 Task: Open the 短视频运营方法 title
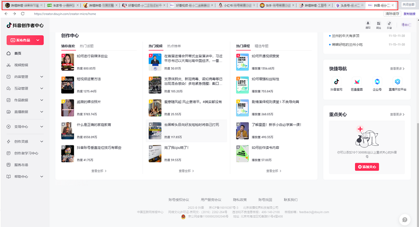(89, 79)
